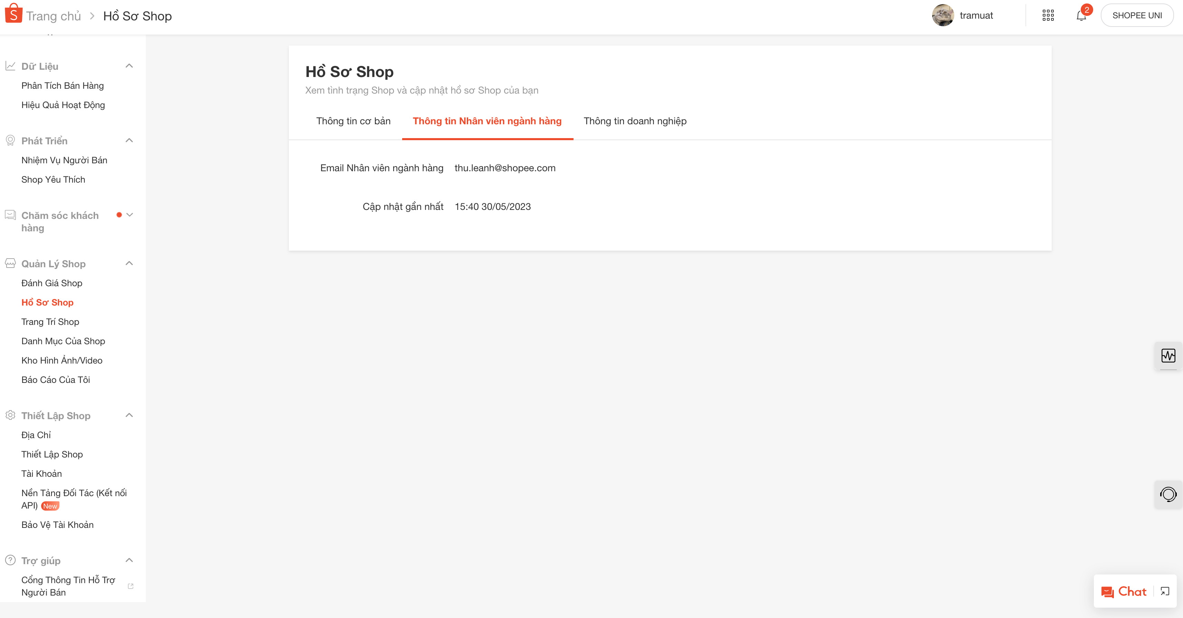Go to Trang chủ breadcrumb link
This screenshot has width=1183, height=618.
point(53,16)
